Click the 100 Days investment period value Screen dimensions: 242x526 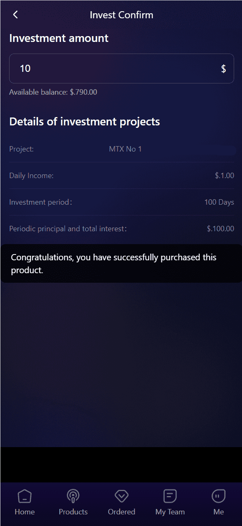(x=219, y=202)
